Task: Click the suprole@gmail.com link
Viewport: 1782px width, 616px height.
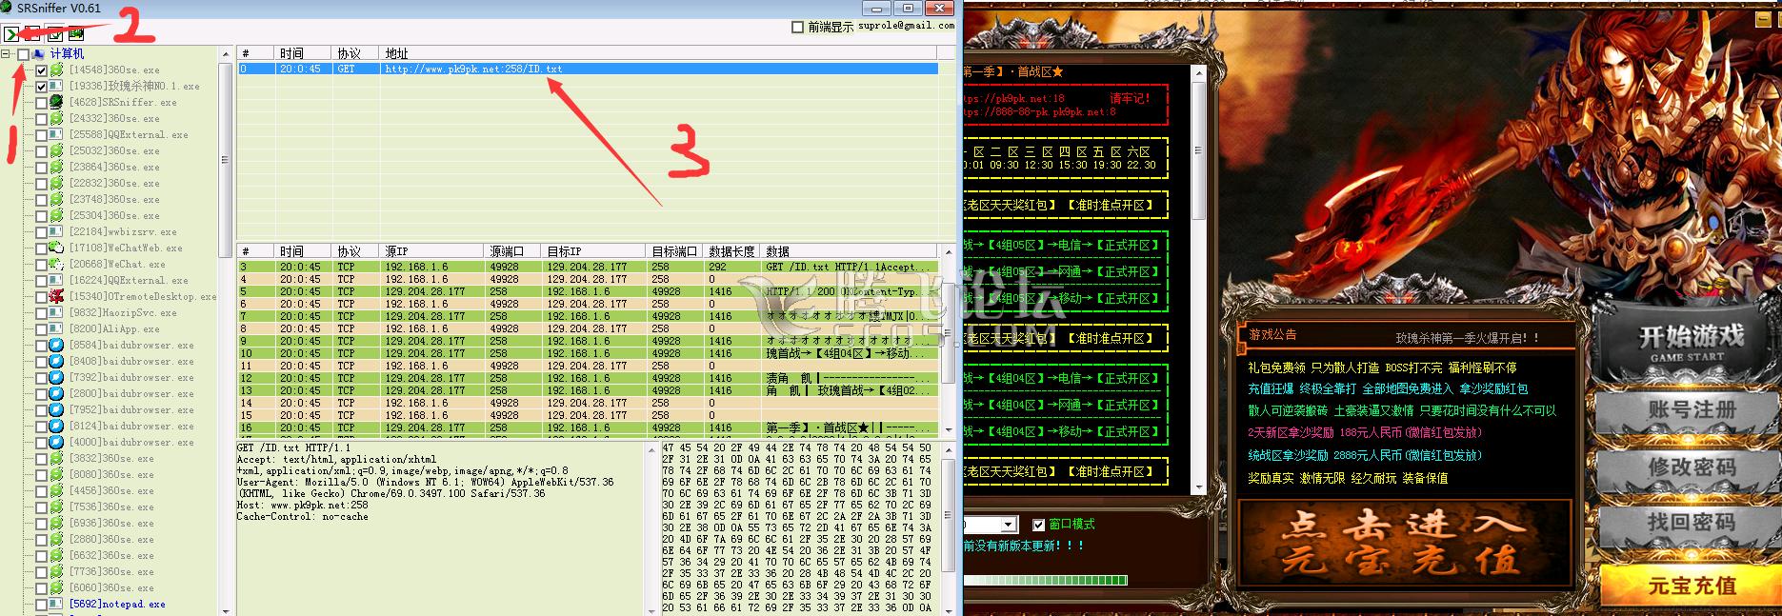Action: pos(907,26)
